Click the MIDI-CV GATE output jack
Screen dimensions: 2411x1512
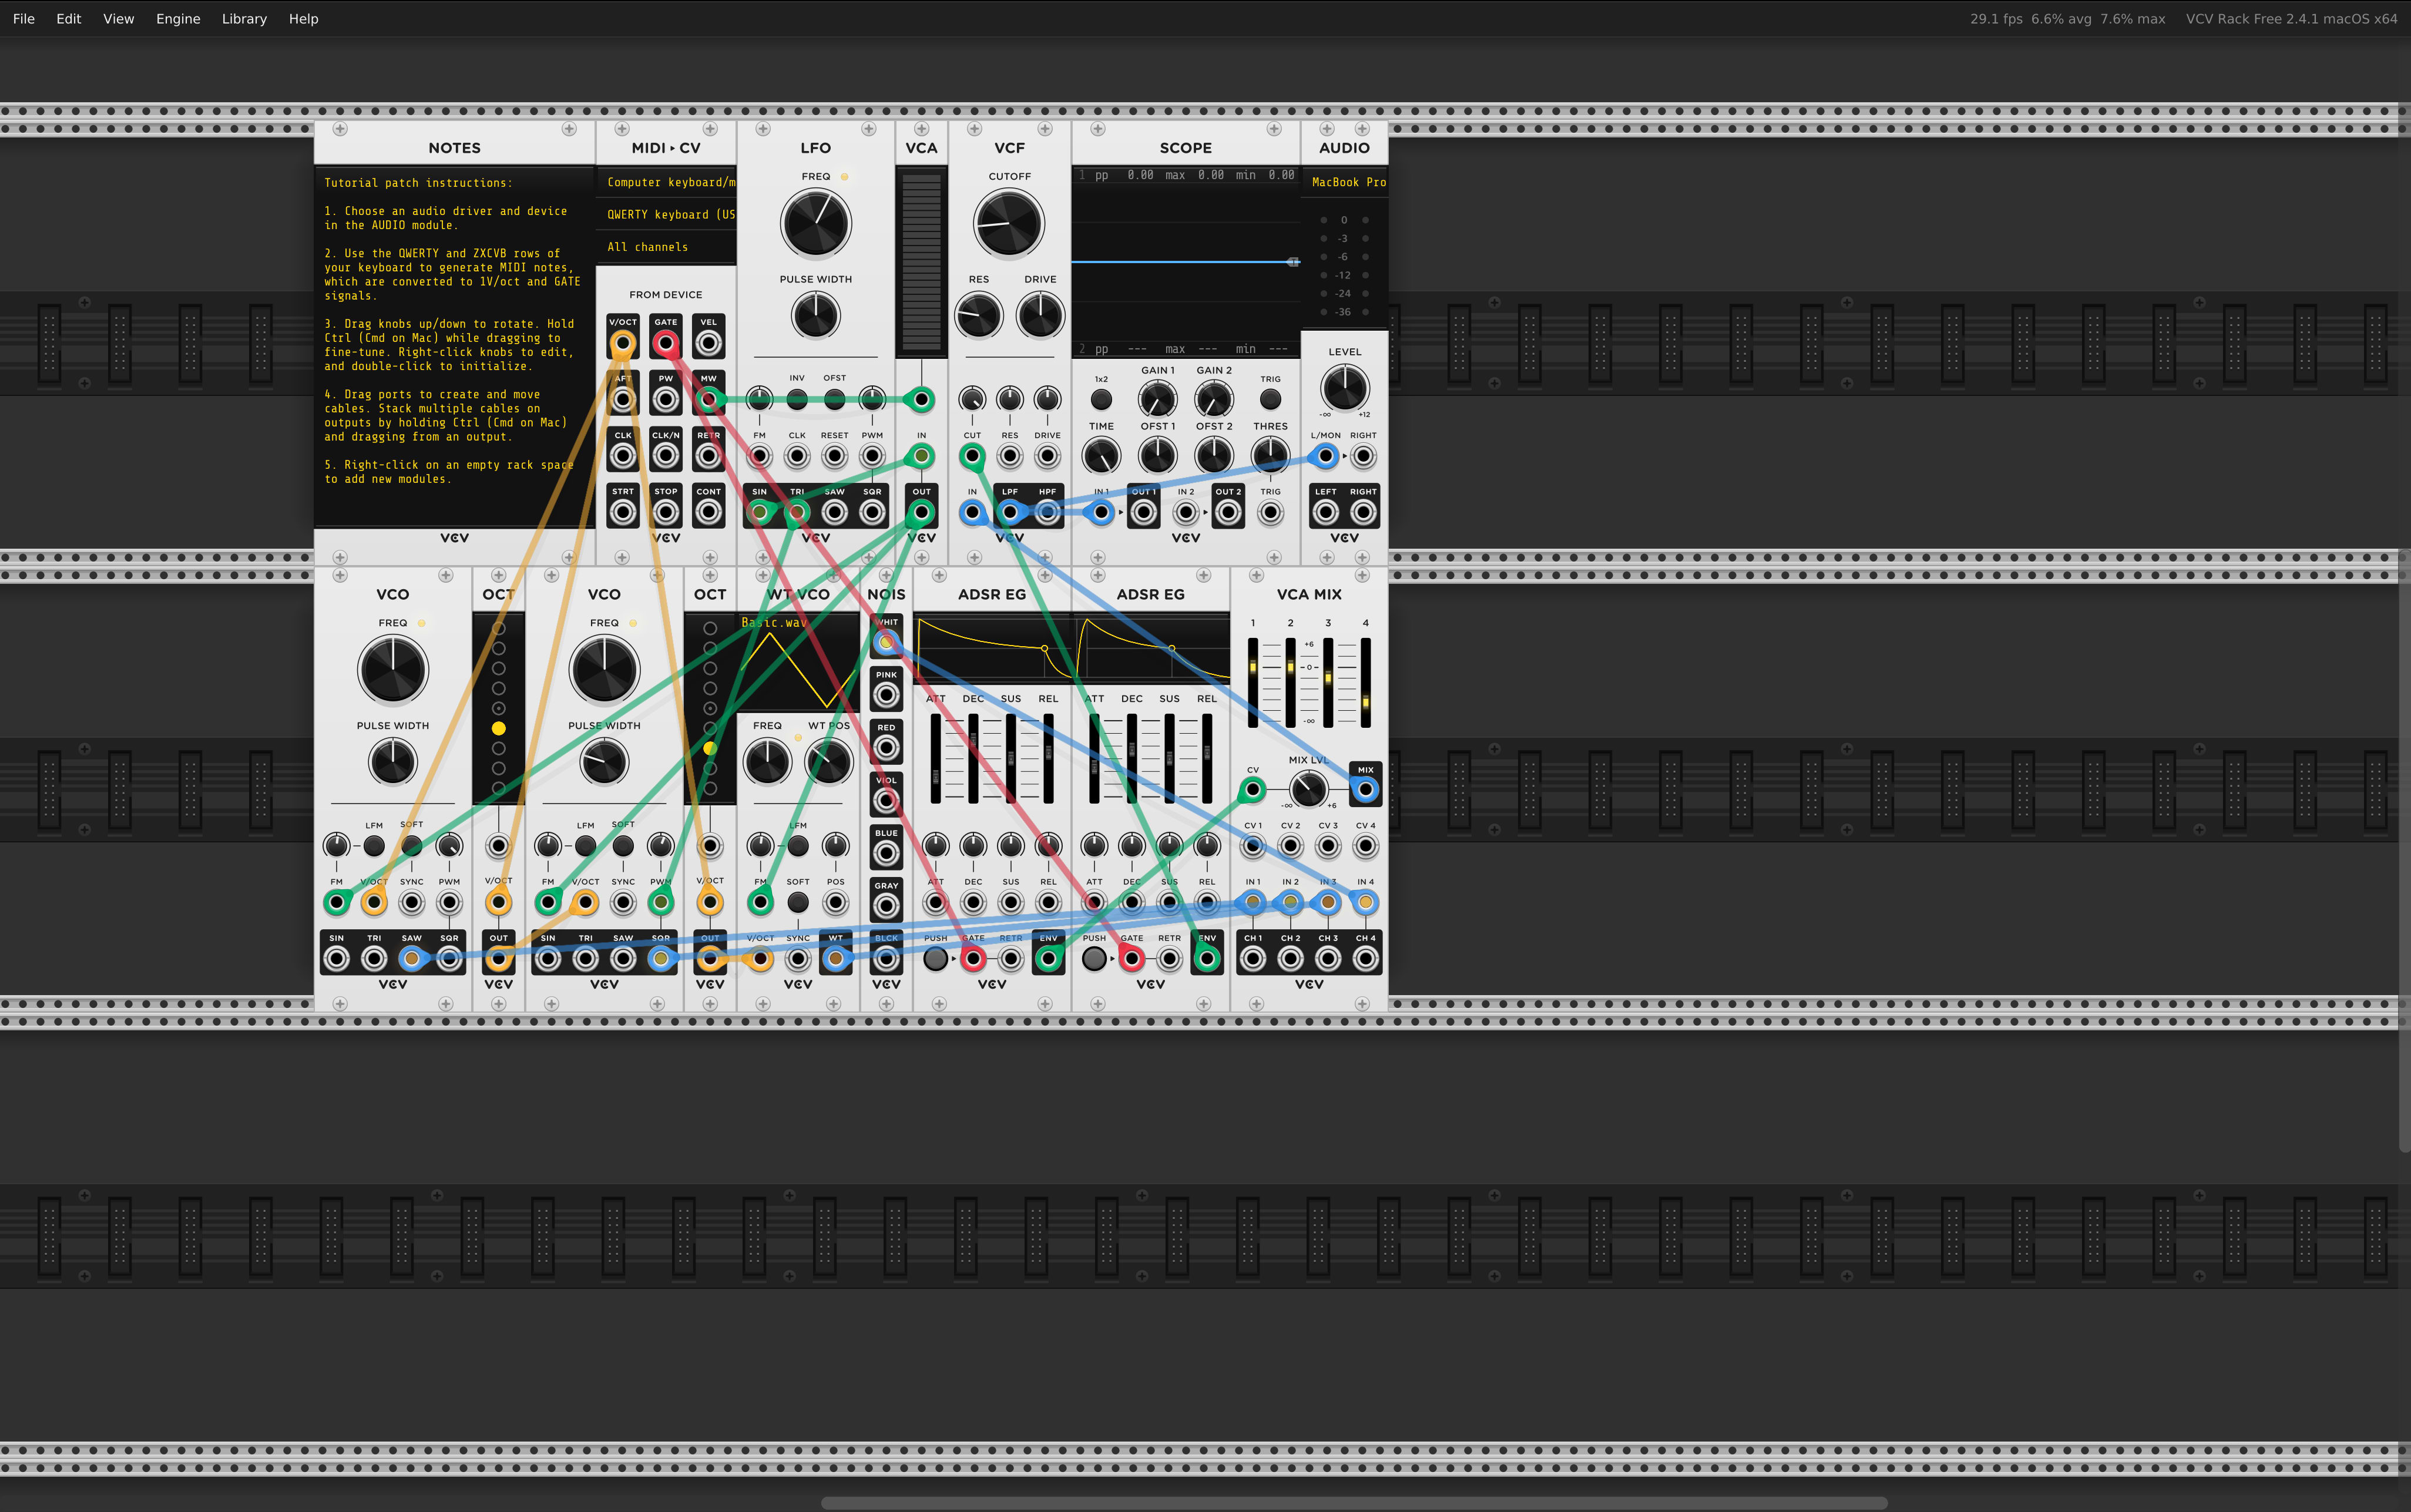[x=665, y=344]
